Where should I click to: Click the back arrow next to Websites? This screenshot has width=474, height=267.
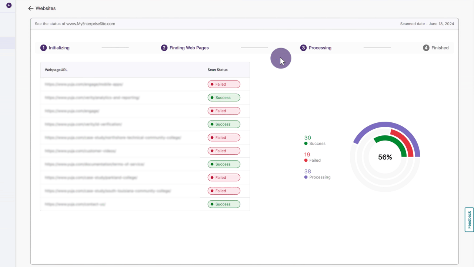tap(31, 9)
